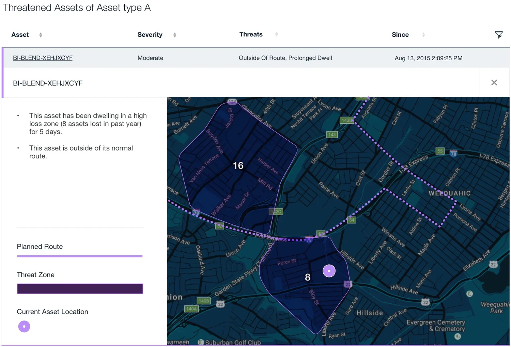Select the current asset location marker on the map
Viewport: 511px width, 347px height.
tap(329, 271)
